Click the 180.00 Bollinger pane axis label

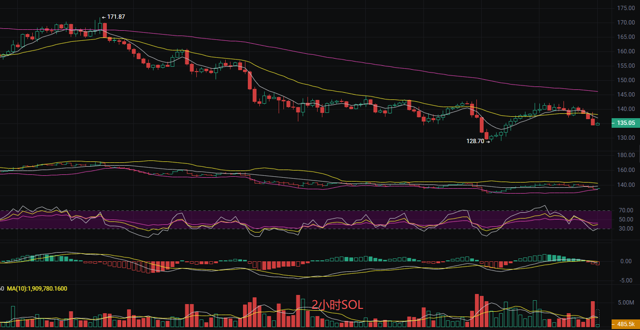click(x=625, y=155)
